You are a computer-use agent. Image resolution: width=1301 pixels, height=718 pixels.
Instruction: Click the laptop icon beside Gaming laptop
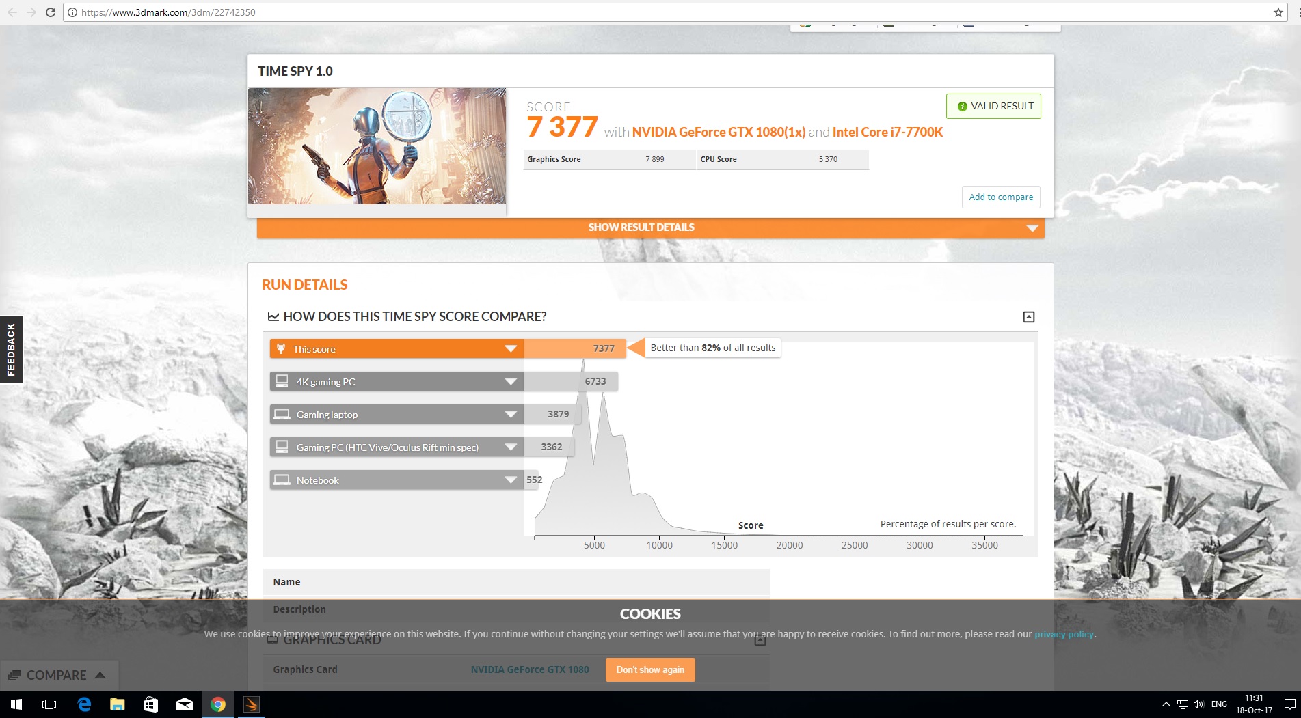tap(282, 414)
